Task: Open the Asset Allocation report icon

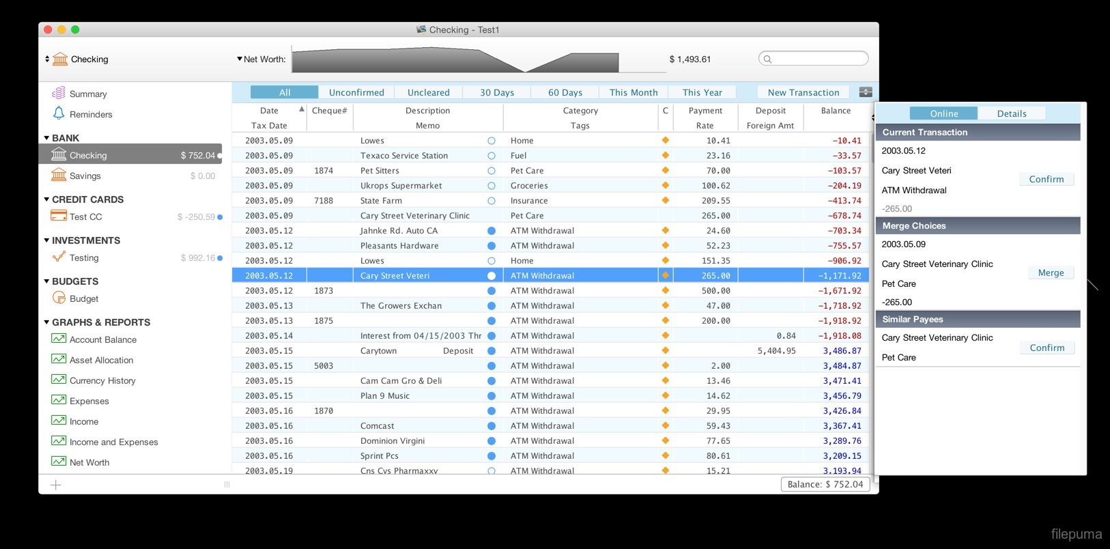Action: (x=59, y=359)
